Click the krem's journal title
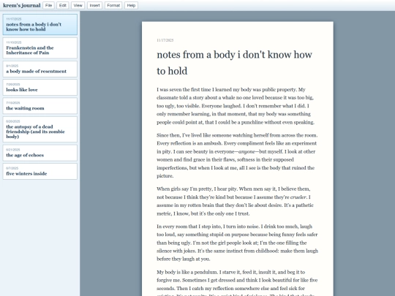The width and height of the screenshot is (395, 296). tap(22, 5)
